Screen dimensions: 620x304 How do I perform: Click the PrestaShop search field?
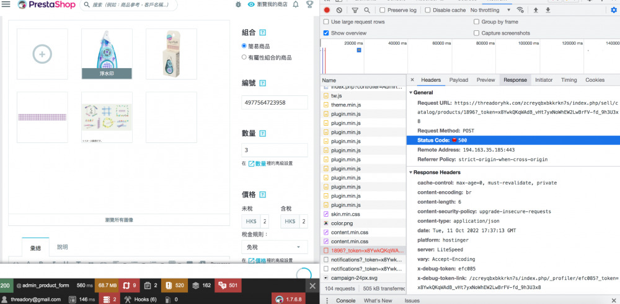pos(128,5)
